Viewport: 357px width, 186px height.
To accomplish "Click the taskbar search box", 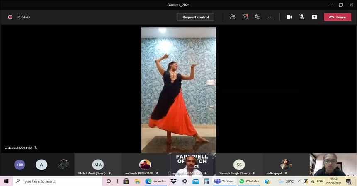I will (58, 181).
